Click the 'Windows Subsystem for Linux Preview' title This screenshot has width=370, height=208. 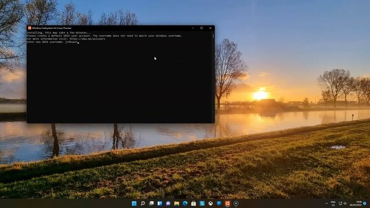(51, 28)
